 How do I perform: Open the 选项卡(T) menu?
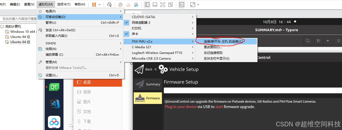(x=64, y=4)
